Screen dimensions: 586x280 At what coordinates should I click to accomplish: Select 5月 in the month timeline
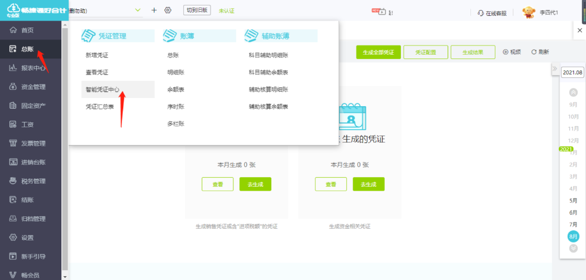pyautogui.click(x=574, y=200)
